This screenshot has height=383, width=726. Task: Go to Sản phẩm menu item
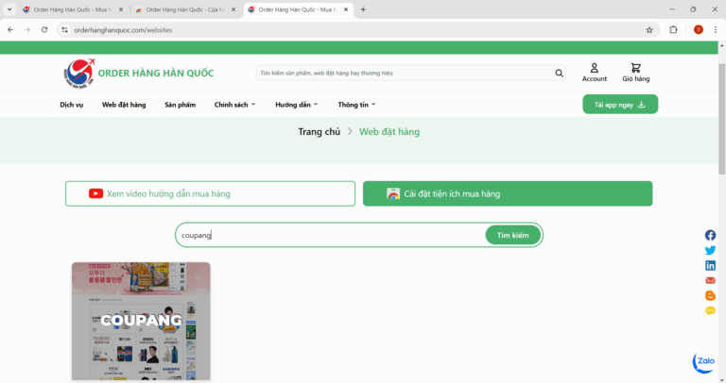tap(180, 105)
